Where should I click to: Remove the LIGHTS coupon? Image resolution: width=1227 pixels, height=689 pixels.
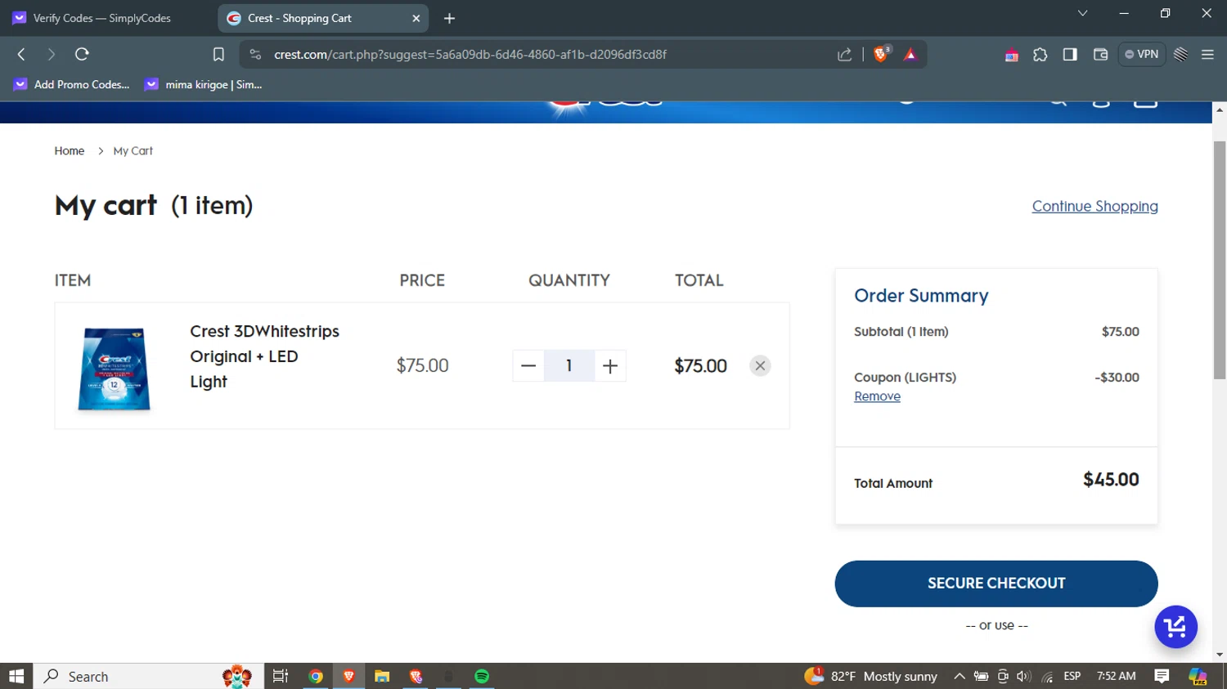point(877,396)
